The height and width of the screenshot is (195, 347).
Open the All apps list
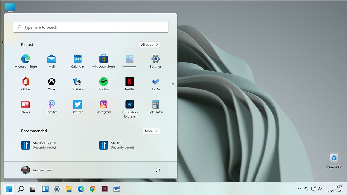pos(149,44)
